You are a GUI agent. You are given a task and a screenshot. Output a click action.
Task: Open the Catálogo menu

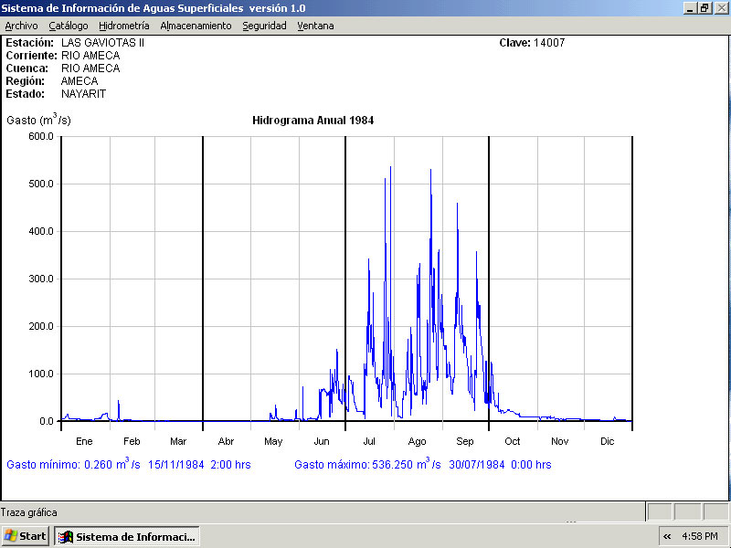(x=69, y=26)
